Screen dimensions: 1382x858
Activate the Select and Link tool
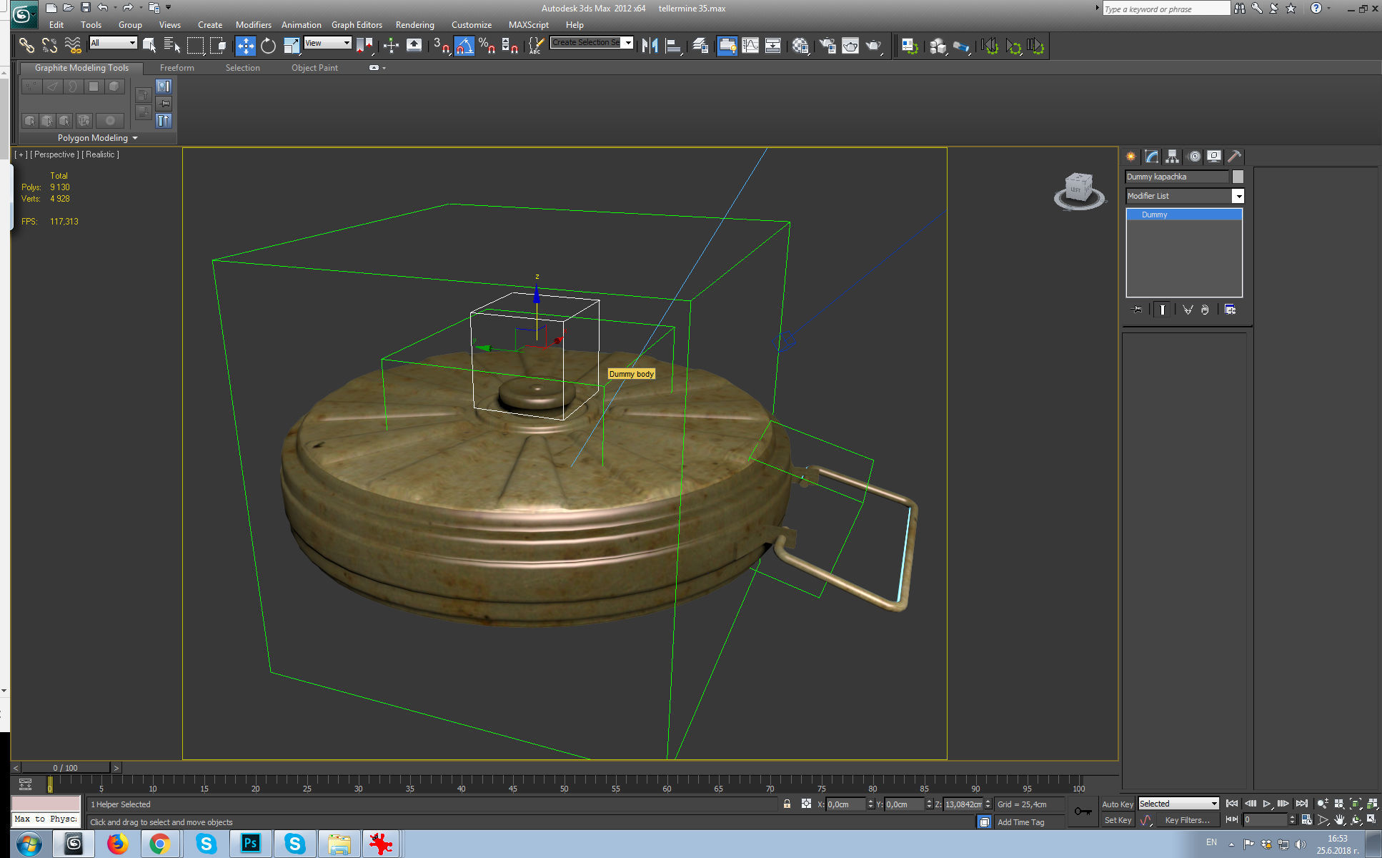(x=26, y=46)
